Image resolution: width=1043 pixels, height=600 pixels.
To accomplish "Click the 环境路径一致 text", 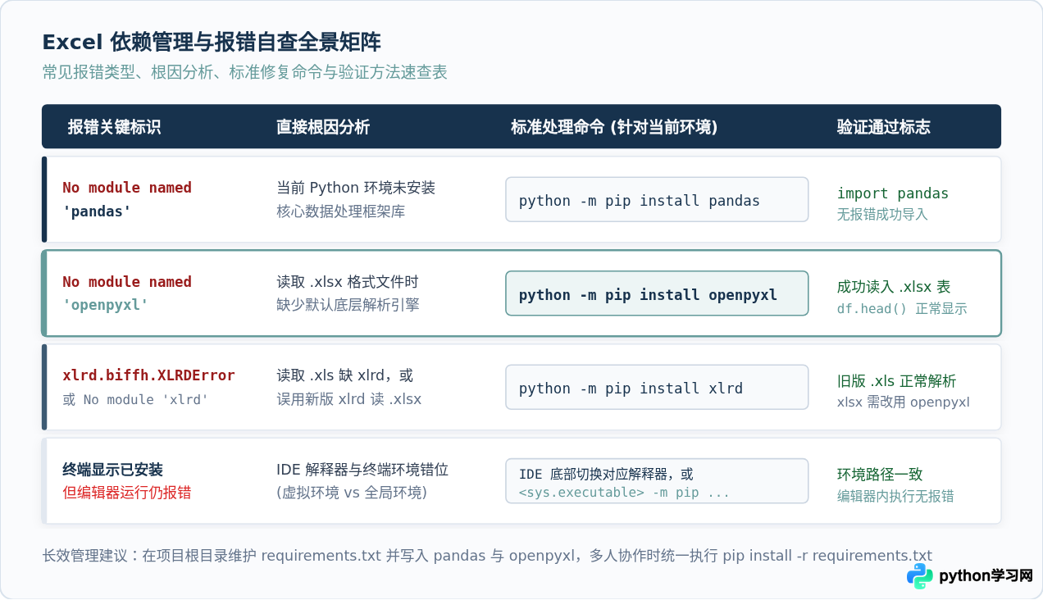I will (880, 475).
